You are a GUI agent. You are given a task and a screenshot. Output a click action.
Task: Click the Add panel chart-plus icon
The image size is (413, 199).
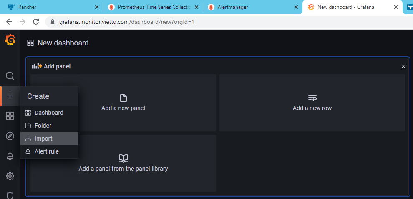coord(37,66)
